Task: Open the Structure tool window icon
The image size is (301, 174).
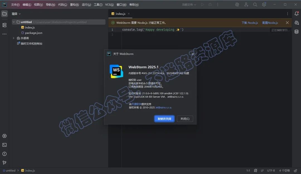Action: click(4, 25)
